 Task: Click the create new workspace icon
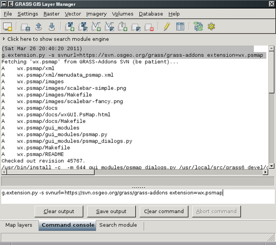[25, 27]
